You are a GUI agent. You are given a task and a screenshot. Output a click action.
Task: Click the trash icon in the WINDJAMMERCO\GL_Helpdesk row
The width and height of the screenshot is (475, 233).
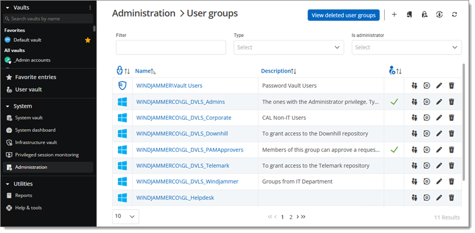[x=452, y=198]
